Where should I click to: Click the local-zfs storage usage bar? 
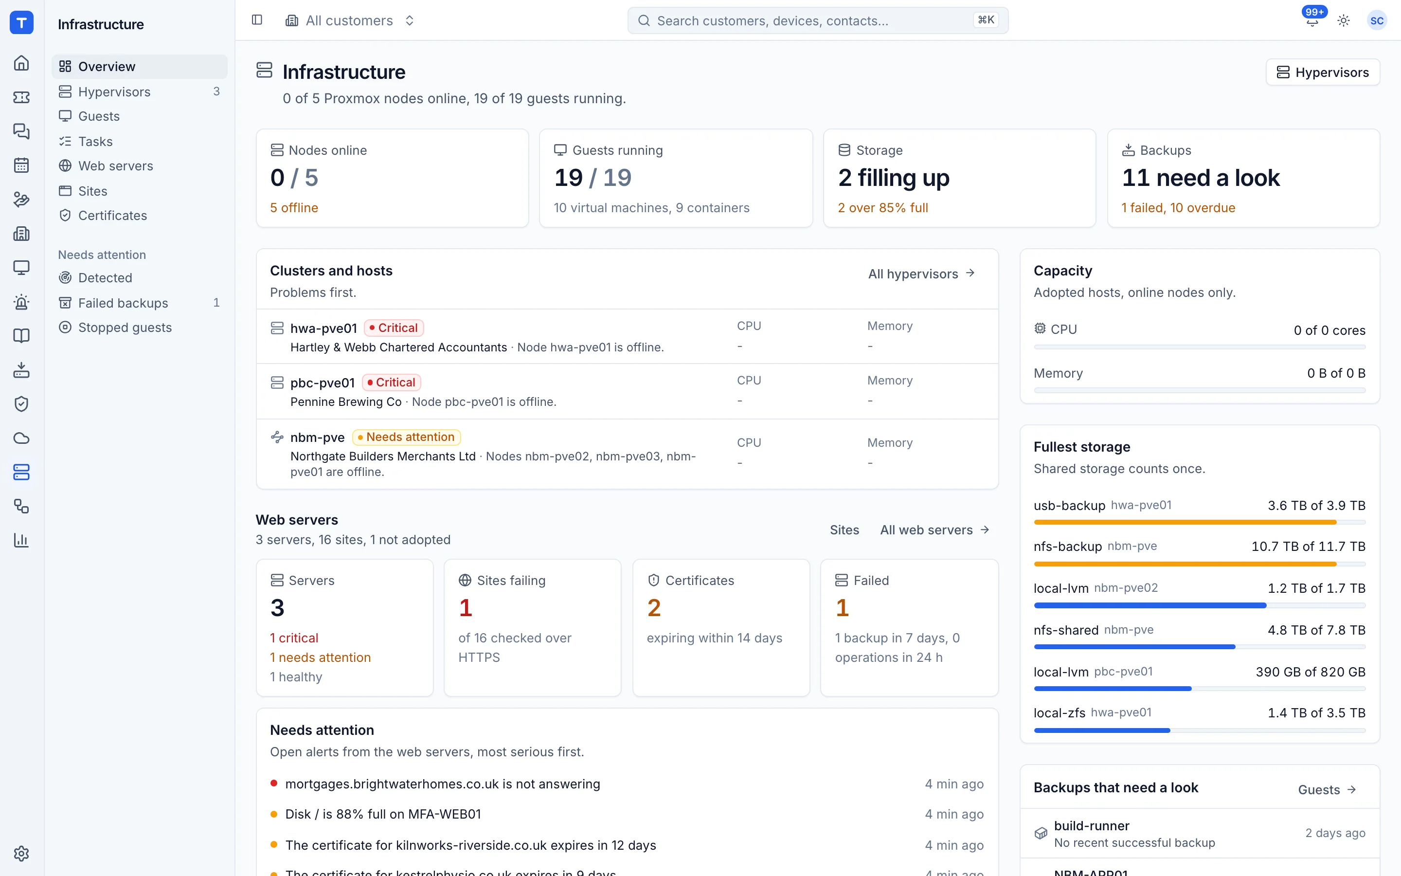[1200, 730]
